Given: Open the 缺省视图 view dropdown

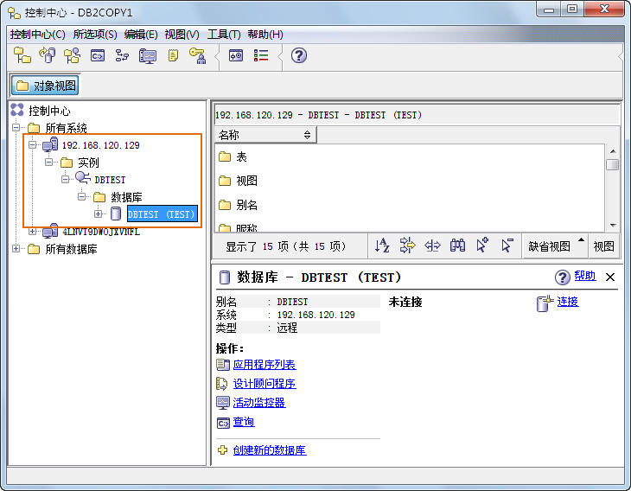Looking at the screenshot, I should coord(555,245).
